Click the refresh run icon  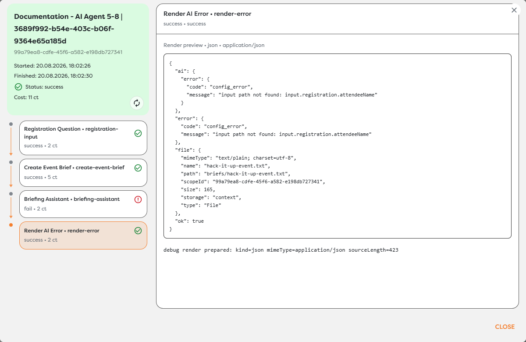click(x=137, y=103)
